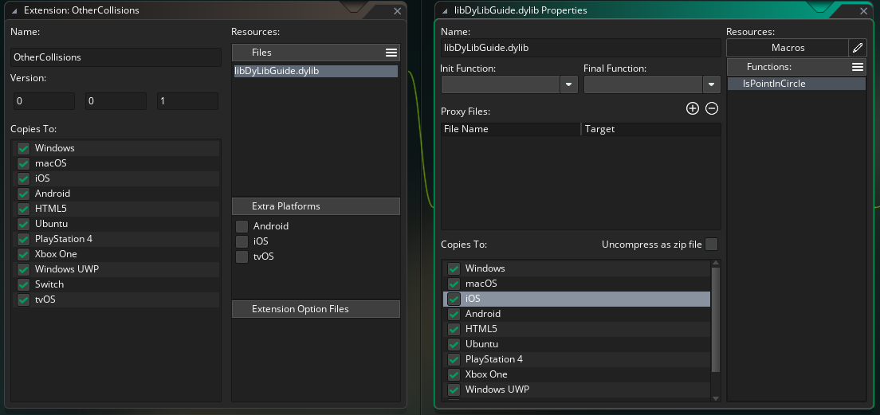Viewport: 880px width, 415px height.
Task: Click the second version number field
Action: pyautogui.click(x=116, y=101)
